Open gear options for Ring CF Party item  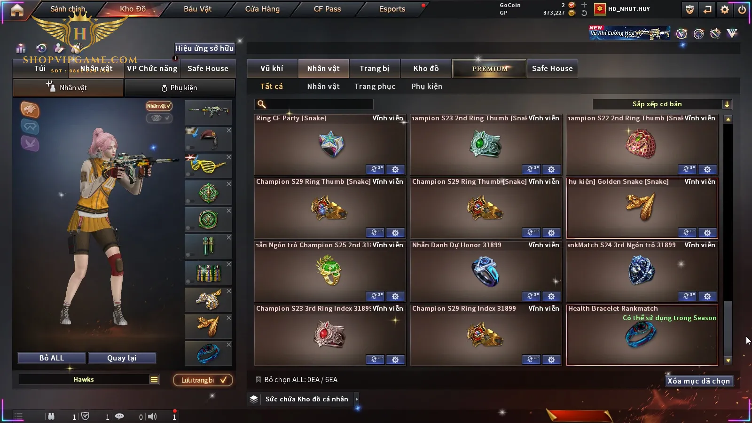(x=395, y=169)
